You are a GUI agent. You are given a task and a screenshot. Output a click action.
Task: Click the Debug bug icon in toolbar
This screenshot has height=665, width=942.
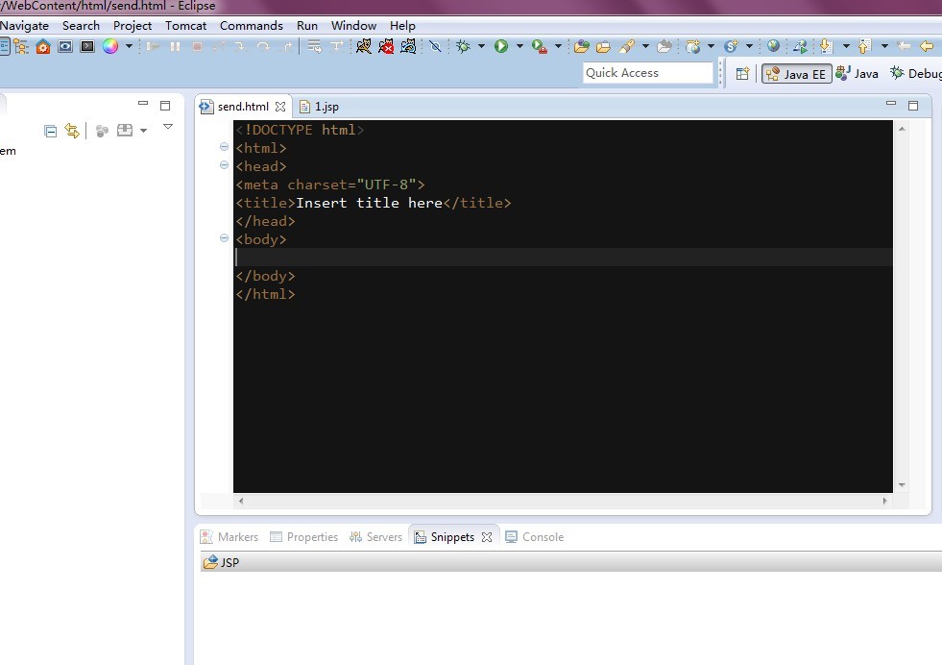[464, 46]
